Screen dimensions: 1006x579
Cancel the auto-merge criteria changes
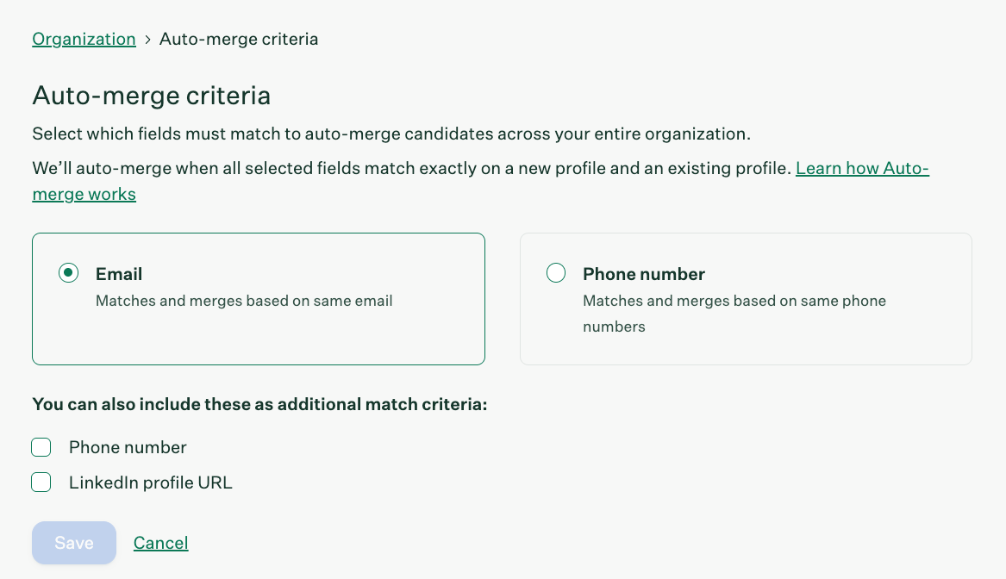(161, 543)
